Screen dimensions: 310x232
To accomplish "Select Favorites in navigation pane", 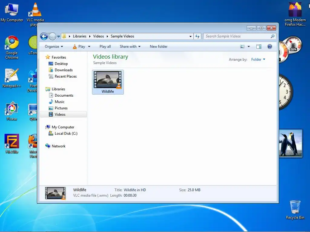I will click(x=59, y=57).
